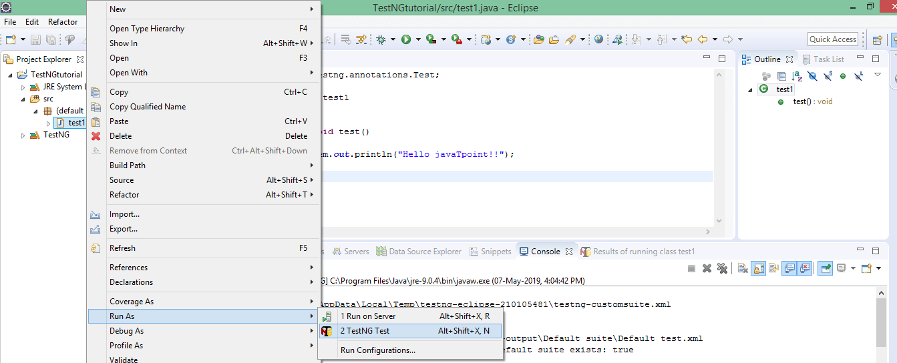Click Run Configurations... in submenu
The image size is (897, 363).
(411, 350)
